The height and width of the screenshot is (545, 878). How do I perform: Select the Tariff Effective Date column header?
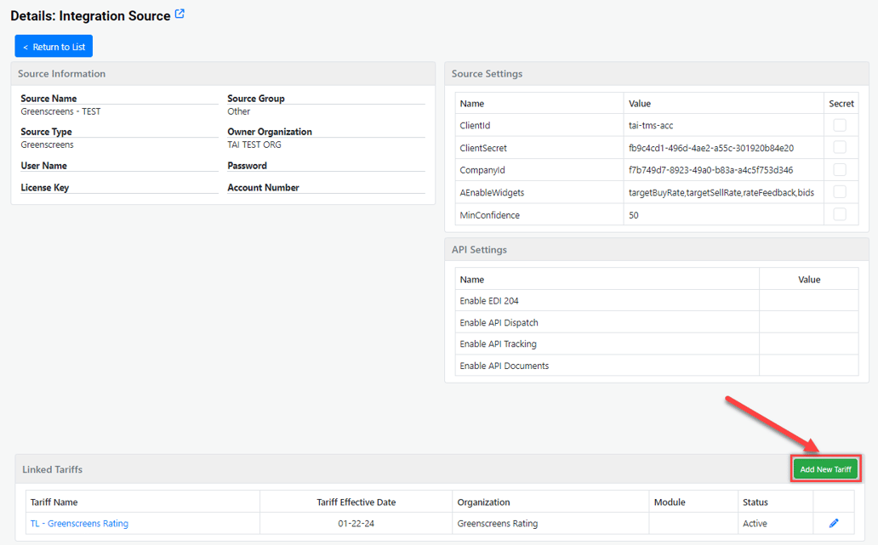click(356, 502)
